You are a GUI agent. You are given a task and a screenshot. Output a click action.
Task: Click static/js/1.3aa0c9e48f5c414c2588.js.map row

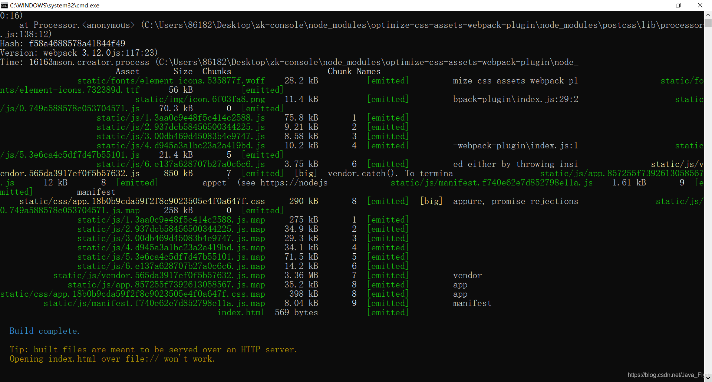point(243,220)
